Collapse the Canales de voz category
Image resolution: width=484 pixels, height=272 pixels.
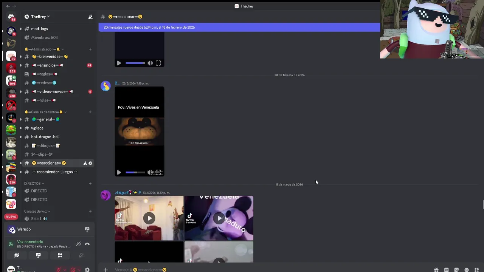tap(37, 211)
